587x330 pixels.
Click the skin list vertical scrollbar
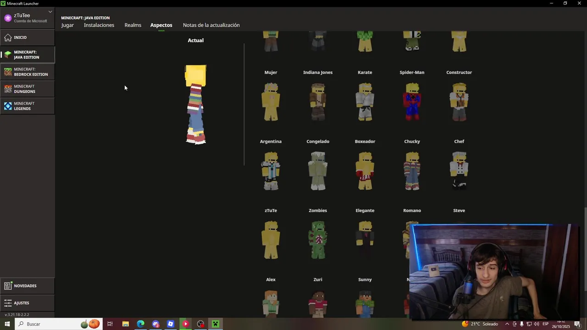(x=585, y=248)
